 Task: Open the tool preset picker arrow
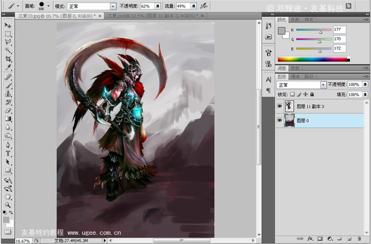pyautogui.click(x=18, y=6)
